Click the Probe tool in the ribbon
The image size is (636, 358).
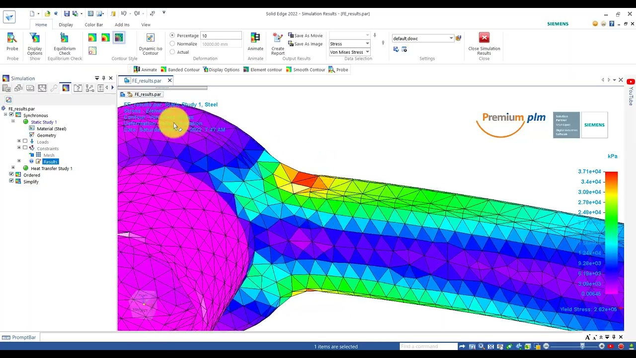(x=12, y=42)
